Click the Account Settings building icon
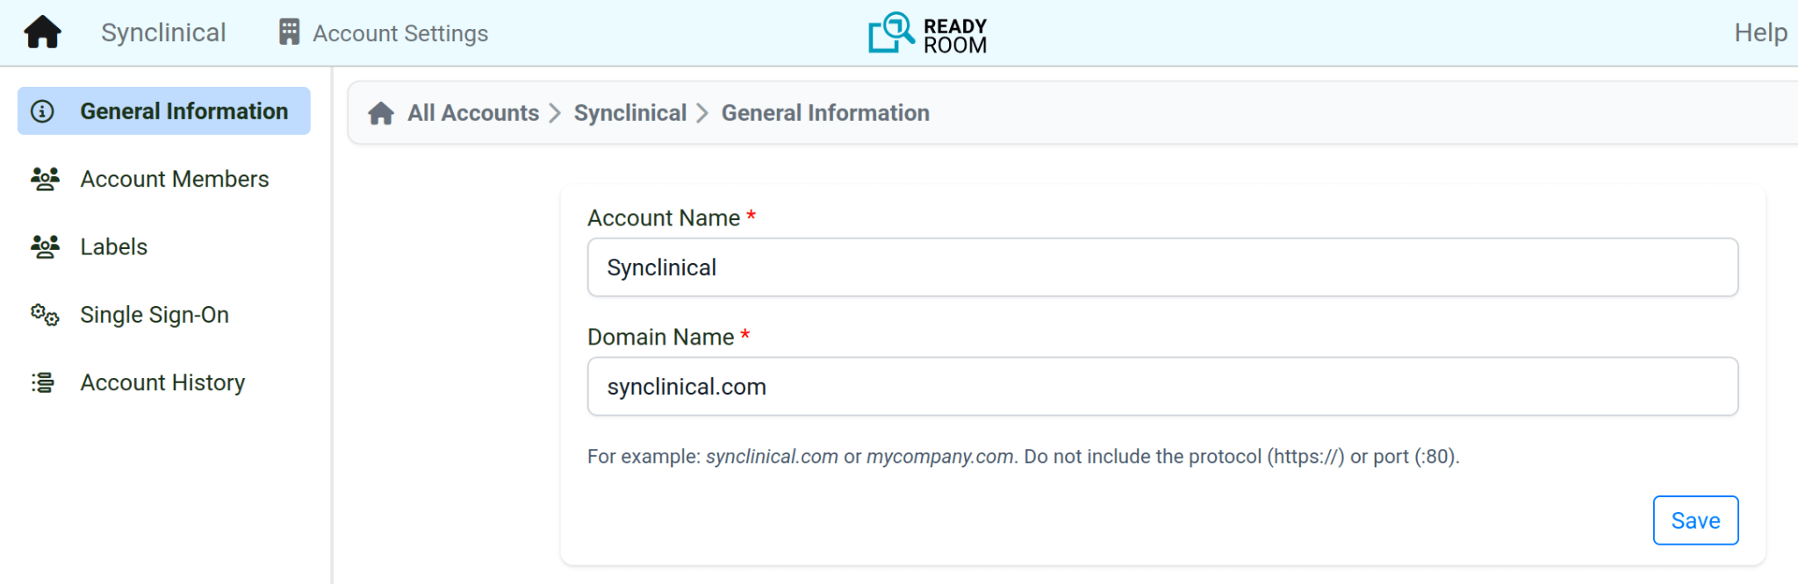The width and height of the screenshot is (1798, 584). (x=289, y=32)
